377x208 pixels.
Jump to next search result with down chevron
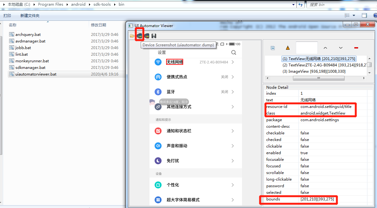point(340,47)
